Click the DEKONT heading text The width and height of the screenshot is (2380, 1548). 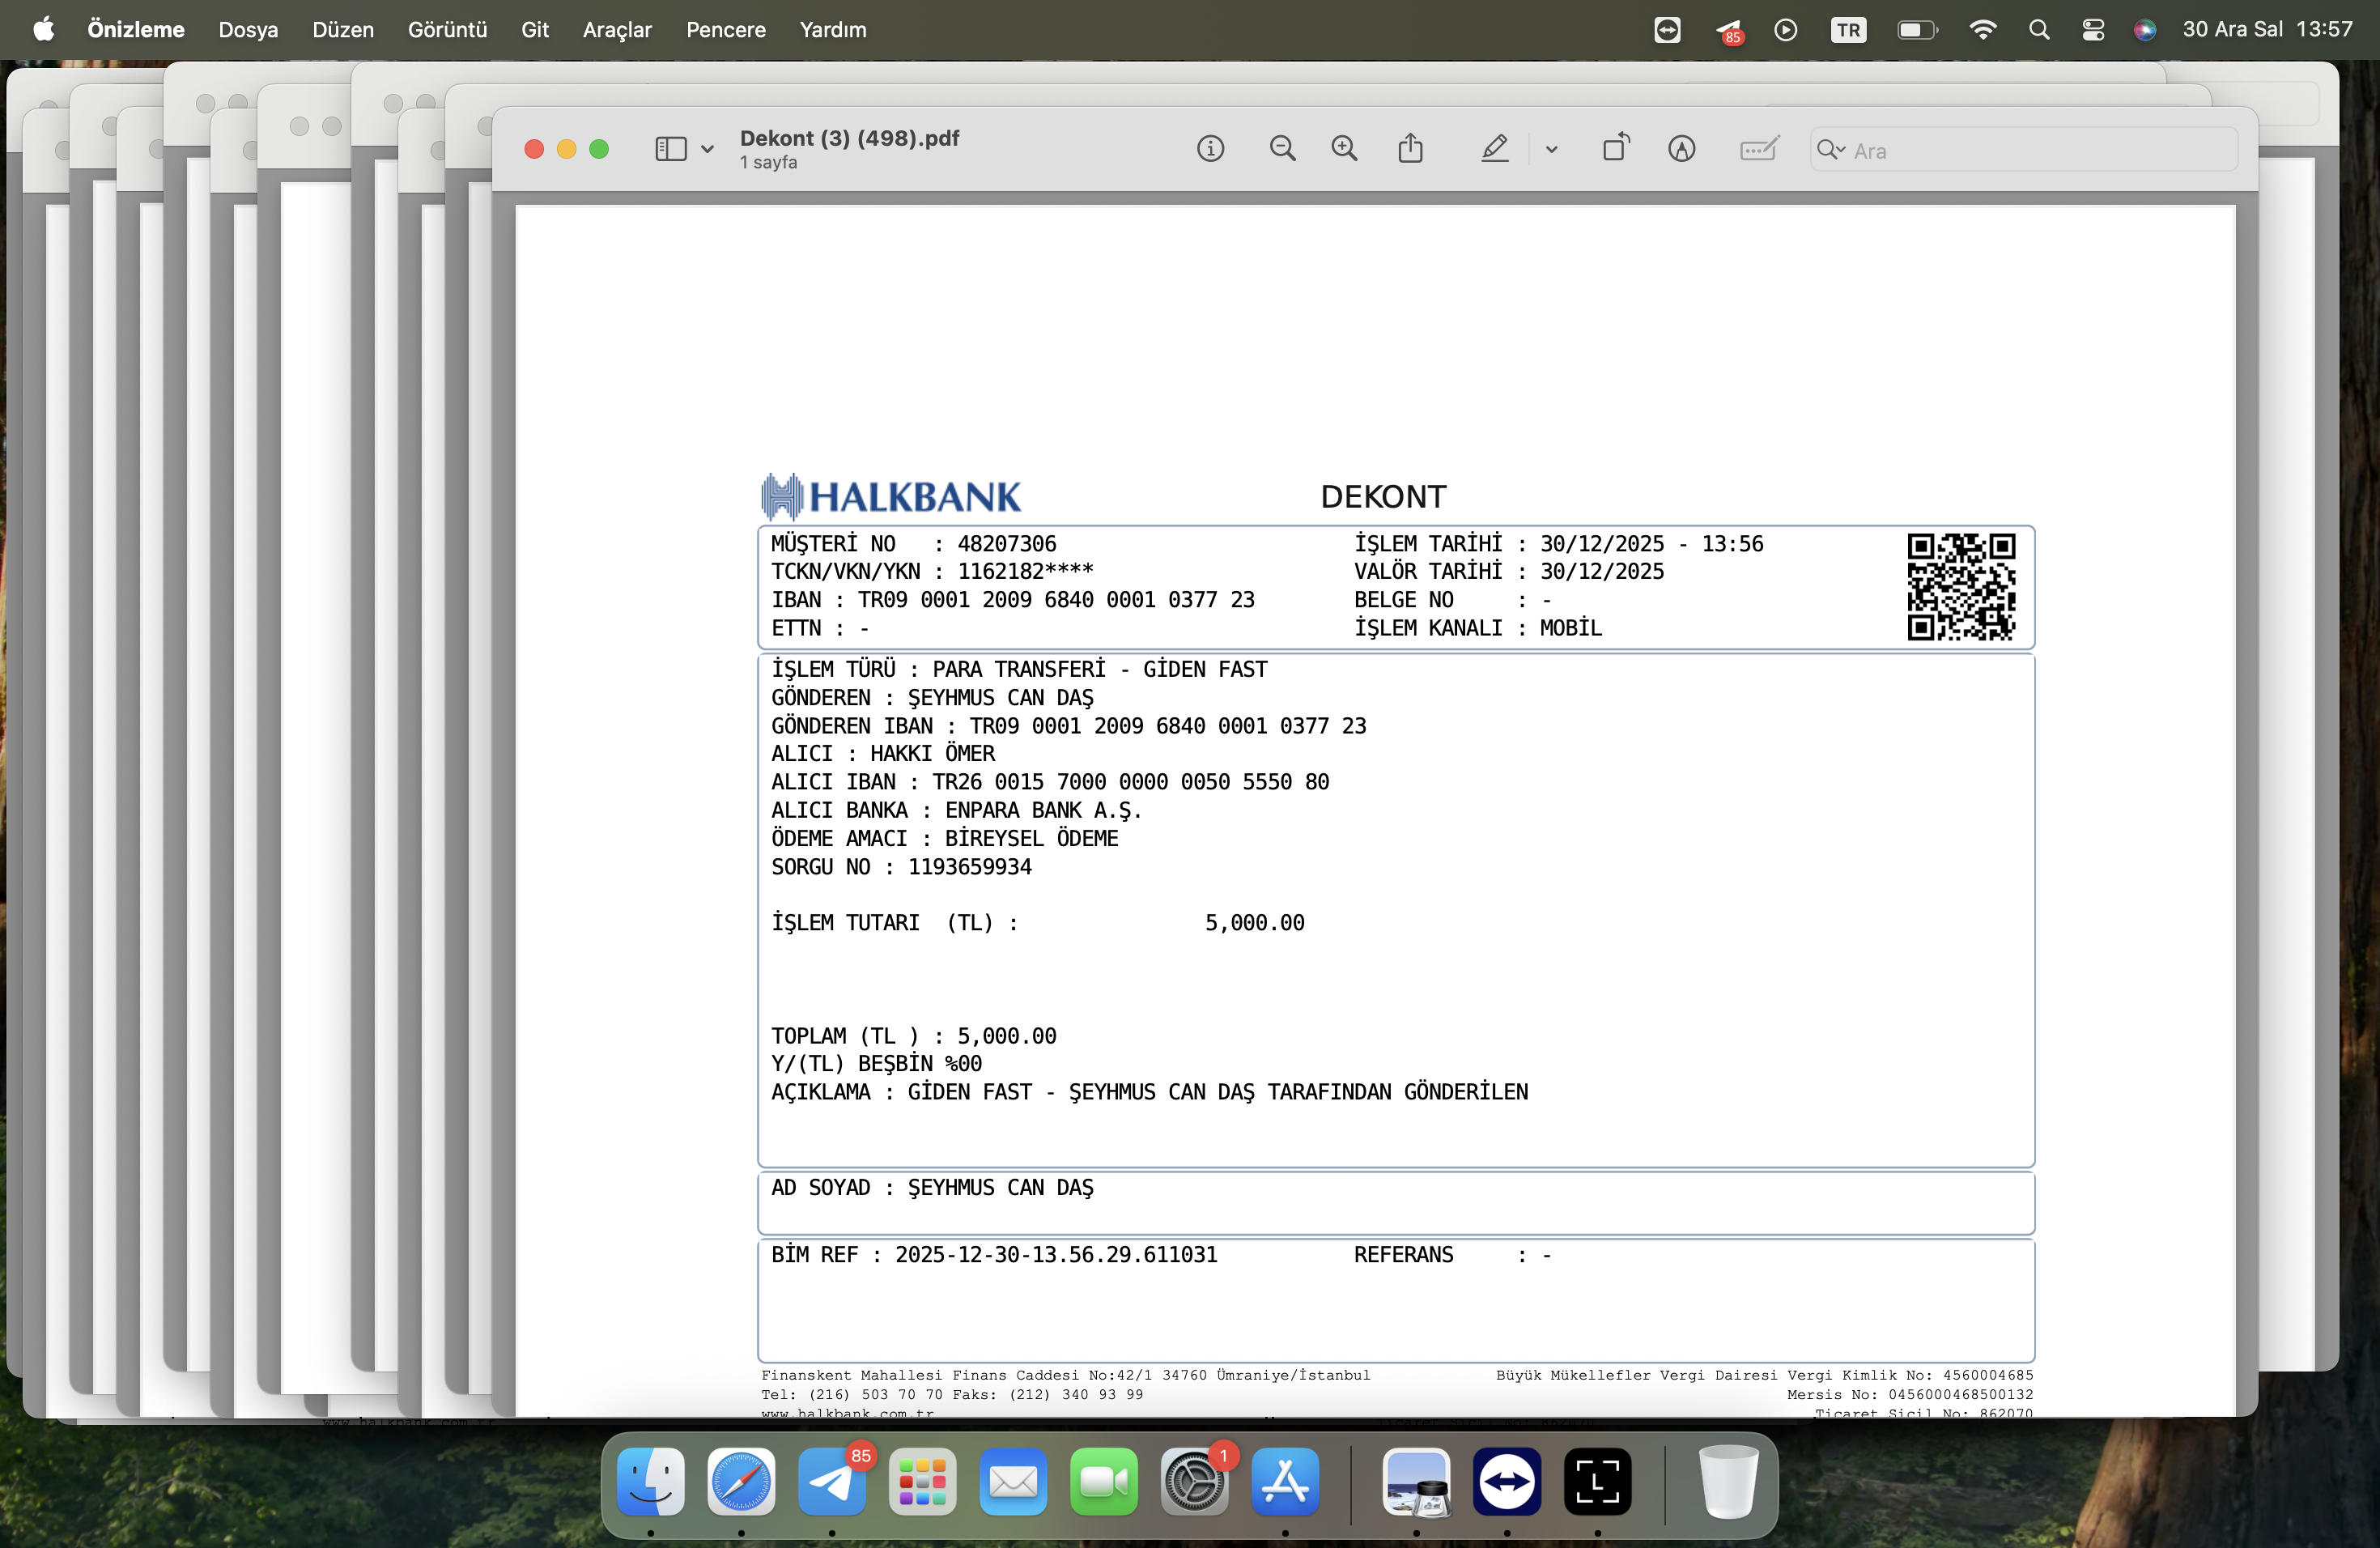1383,496
